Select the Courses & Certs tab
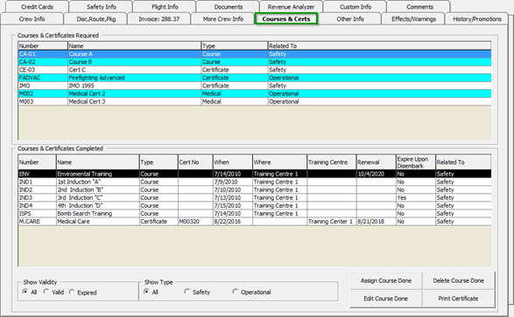The image size is (514, 317). pyautogui.click(x=285, y=19)
